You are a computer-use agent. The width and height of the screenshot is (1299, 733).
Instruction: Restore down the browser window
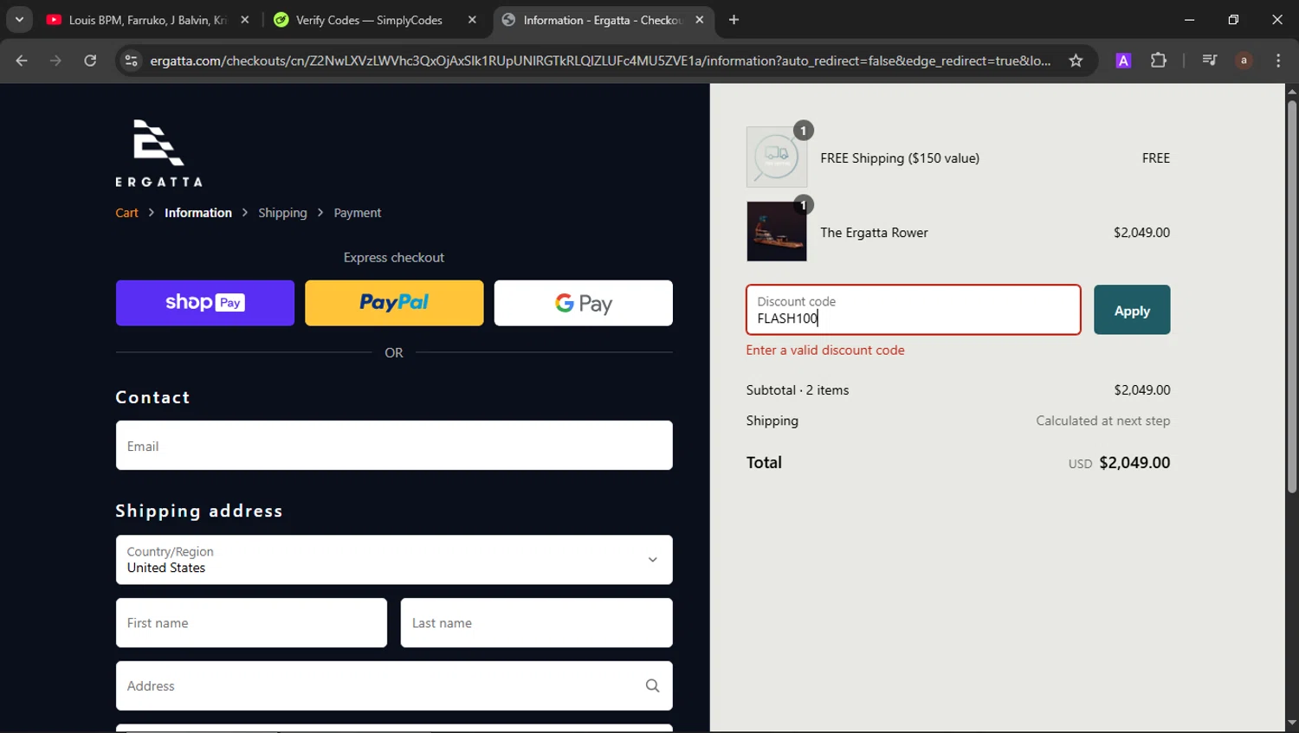[x=1233, y=20]
